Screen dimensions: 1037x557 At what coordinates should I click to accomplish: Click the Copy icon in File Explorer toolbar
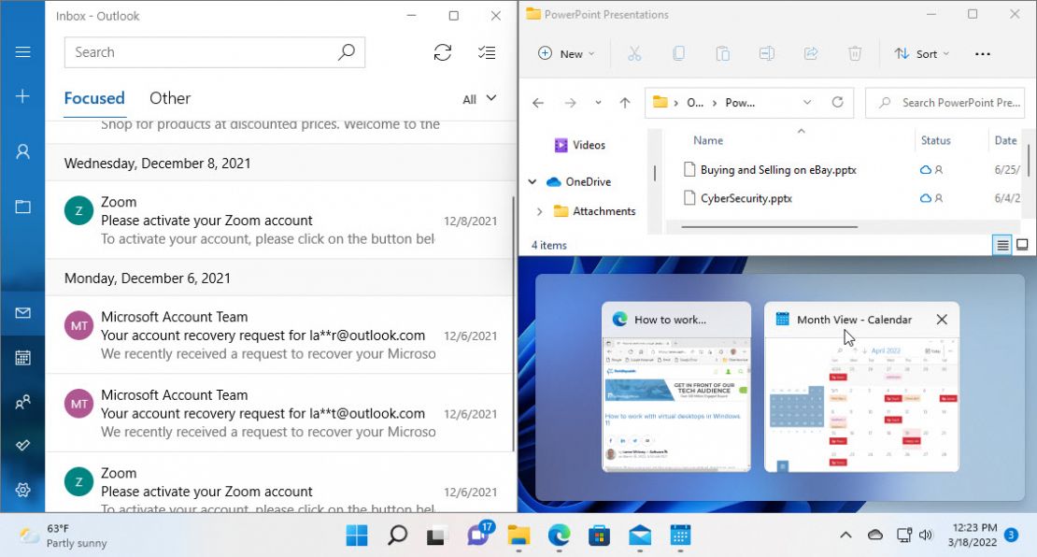(679, 53)
